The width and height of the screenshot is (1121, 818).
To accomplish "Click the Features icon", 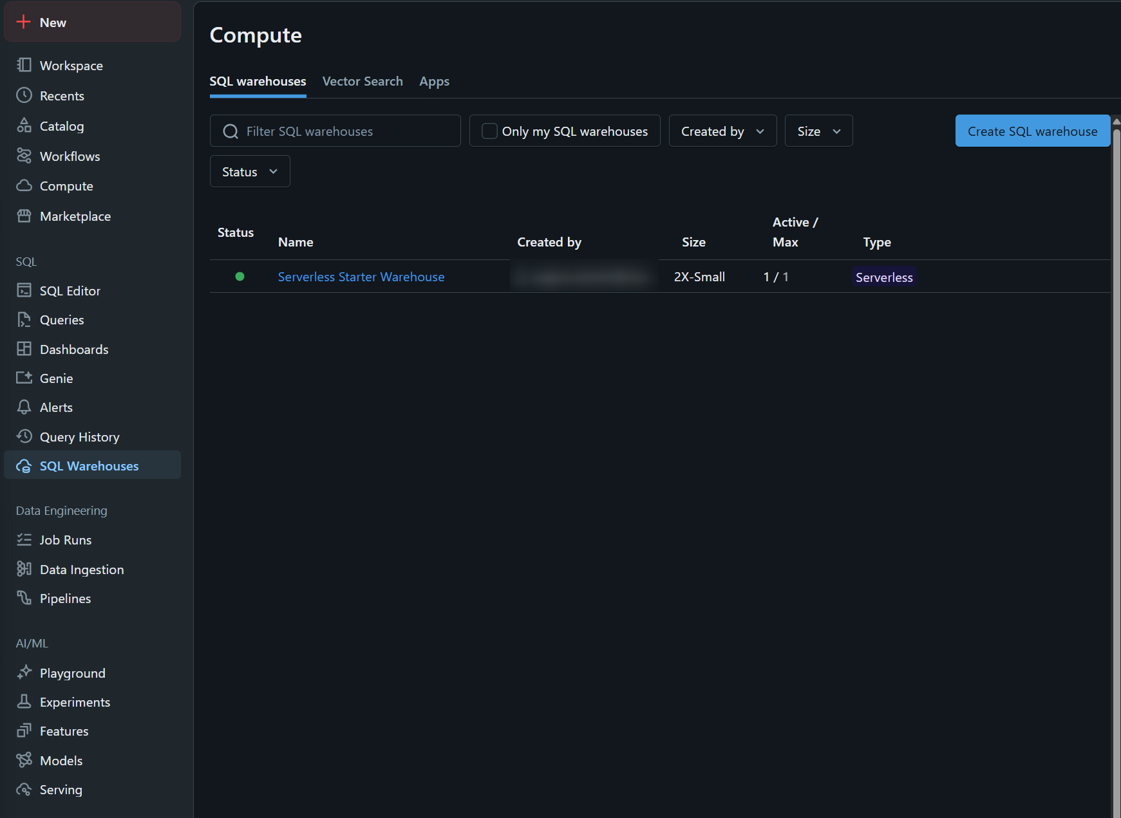I will [x=24, y=730].
